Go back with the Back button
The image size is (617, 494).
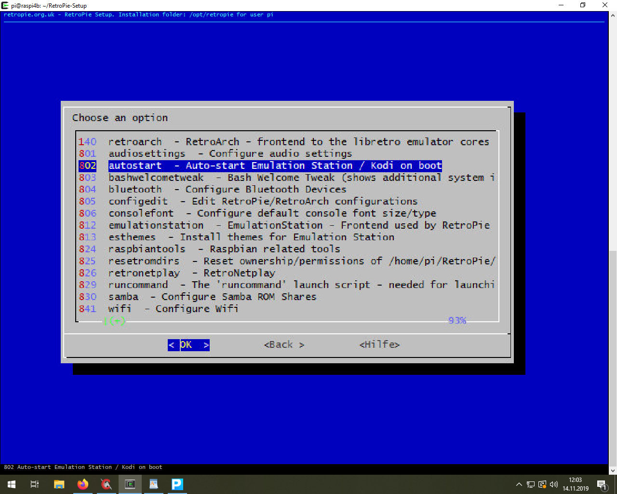[x=284, y=345]
